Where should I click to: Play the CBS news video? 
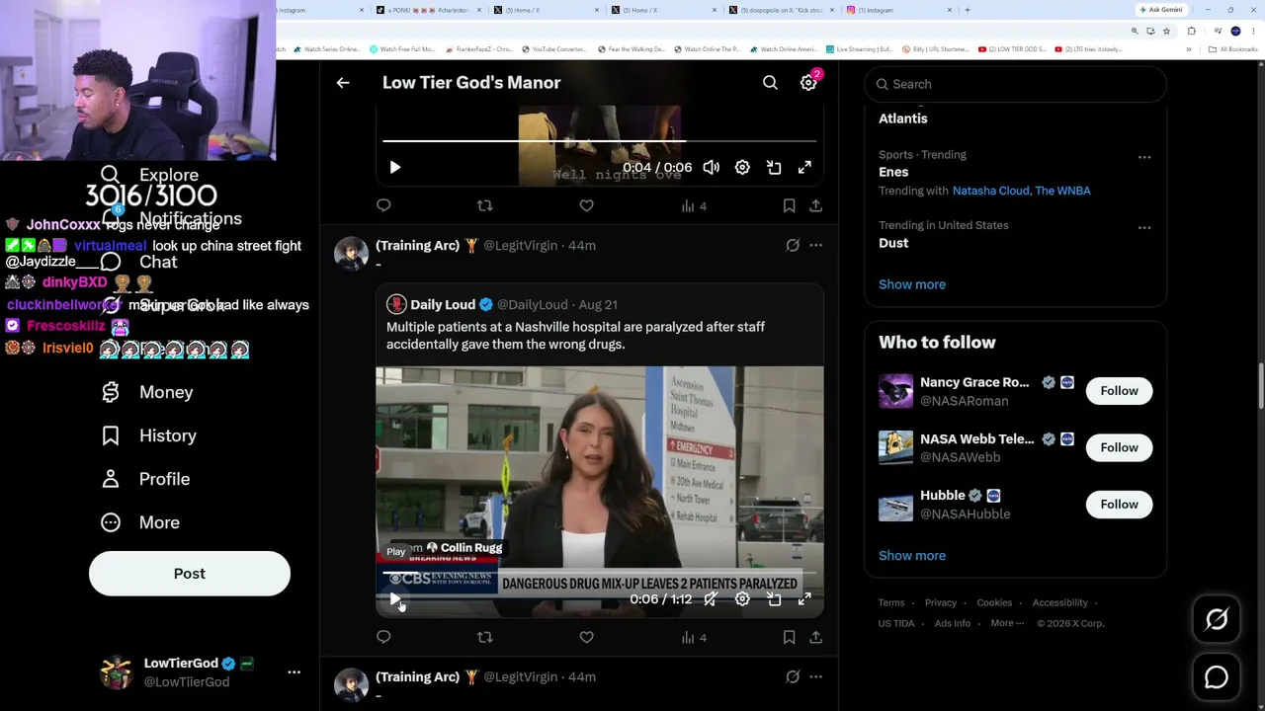coord(395,599)
